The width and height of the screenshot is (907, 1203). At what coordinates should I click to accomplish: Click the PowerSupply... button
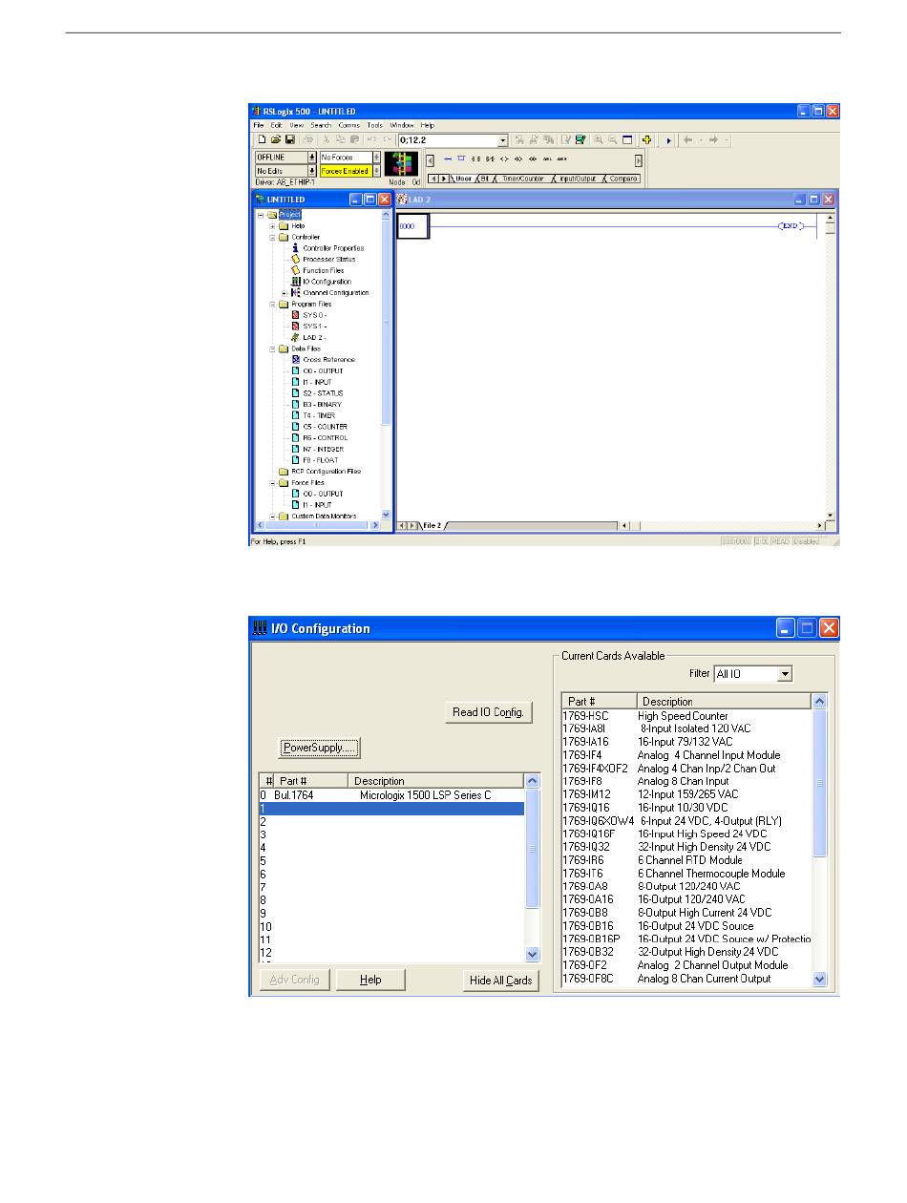320,748
